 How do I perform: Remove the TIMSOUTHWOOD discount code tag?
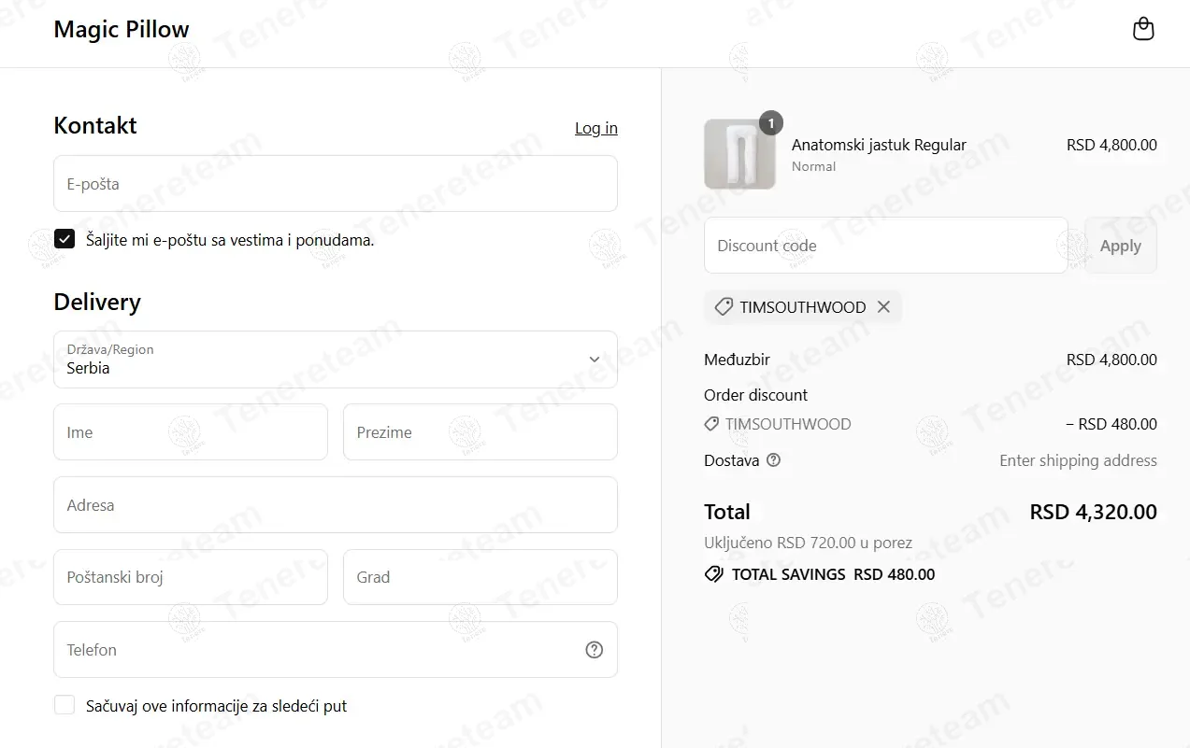pos(883,307)
